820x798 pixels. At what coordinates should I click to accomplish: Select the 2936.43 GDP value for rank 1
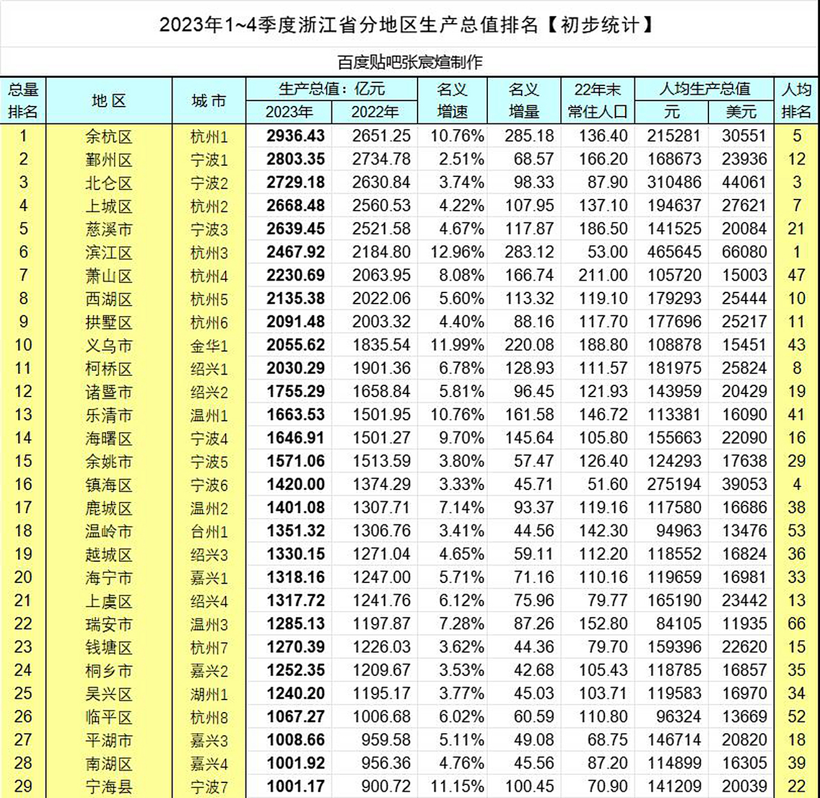pos(294,136)
